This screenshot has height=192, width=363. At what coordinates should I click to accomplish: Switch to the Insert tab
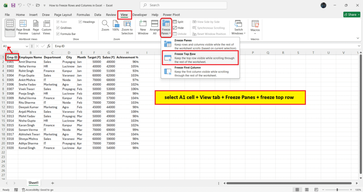pyautogui.click(x=33, y=14)
